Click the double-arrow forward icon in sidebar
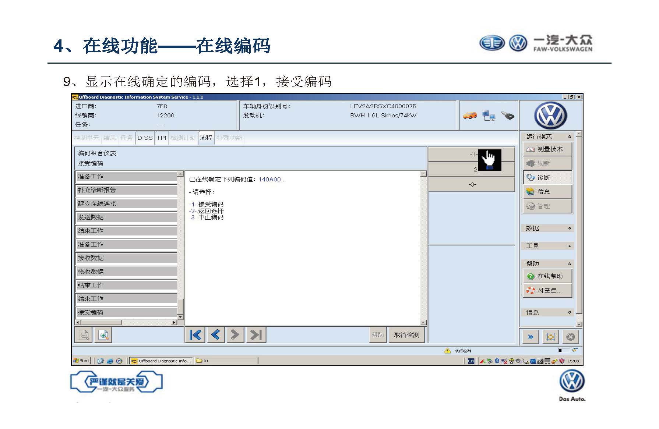 (531, 337)
